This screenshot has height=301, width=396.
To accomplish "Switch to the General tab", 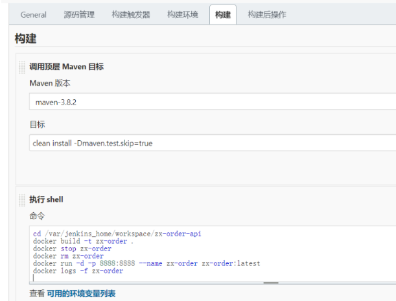I will pyautogui.click(x=33, y=15).
